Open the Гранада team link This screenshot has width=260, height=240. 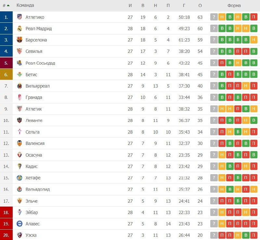point(34,97)
